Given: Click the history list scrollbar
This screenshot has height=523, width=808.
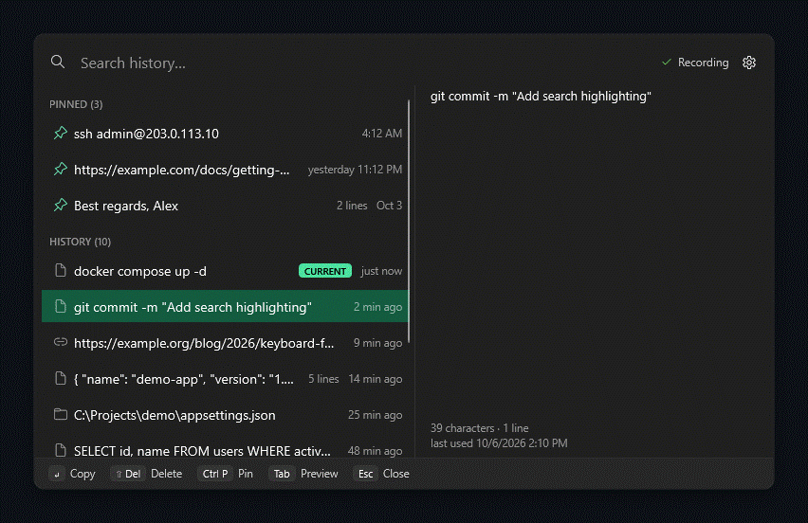Looking at the screenshot, I should click(409, 222).
